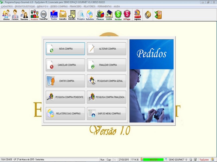Open the Fornece suppliers icon
This screenshot has height=162, width=217.
tap(15, 15)
